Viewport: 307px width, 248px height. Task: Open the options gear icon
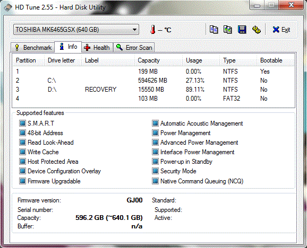tap(256, 30)
